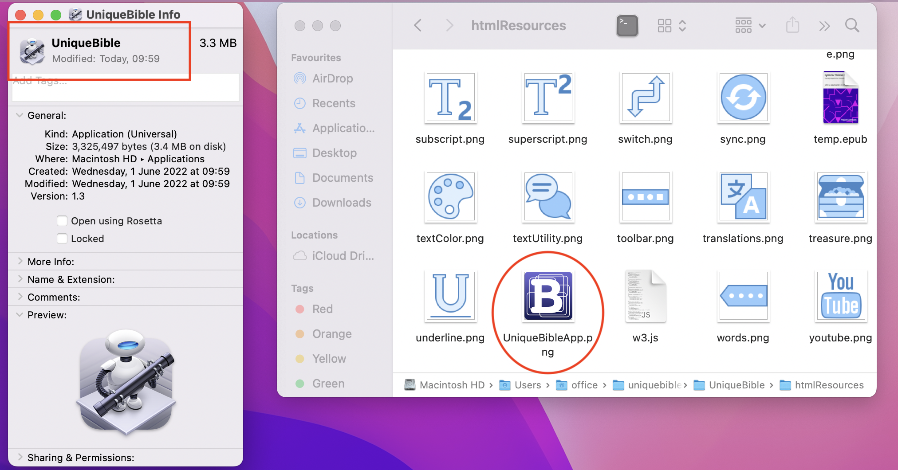Select the textUtility.png chat bubbles icon
The height and width of the screenshot is (470, 898).
tap(548, 197)
